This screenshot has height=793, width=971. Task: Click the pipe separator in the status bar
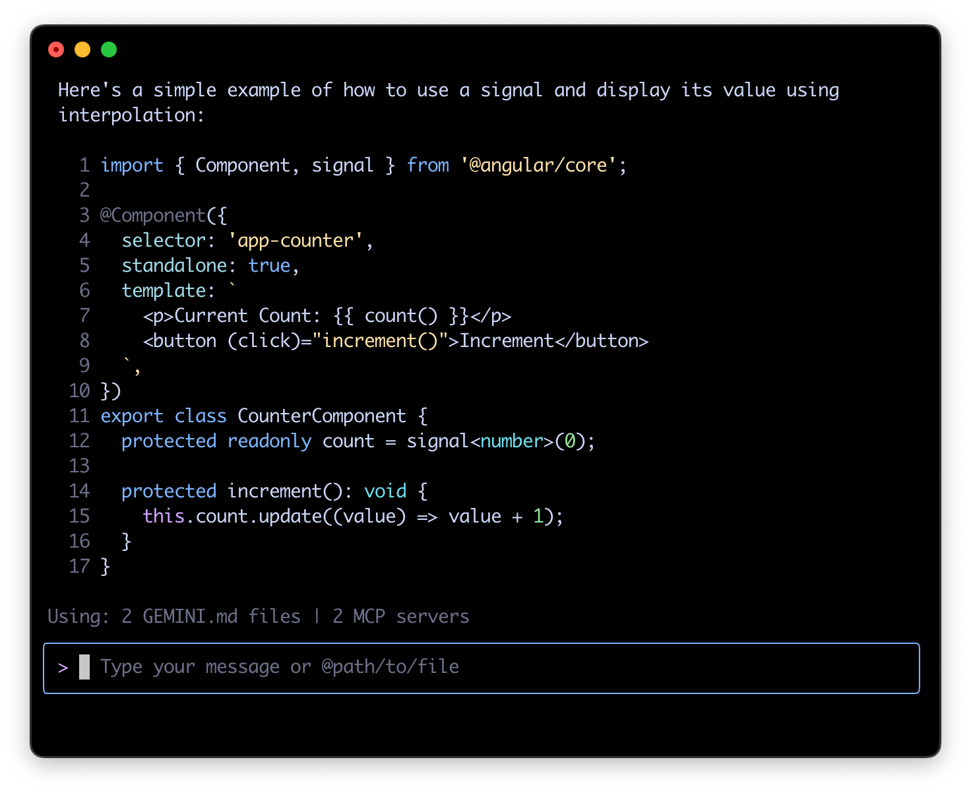(x=316, y=616)
